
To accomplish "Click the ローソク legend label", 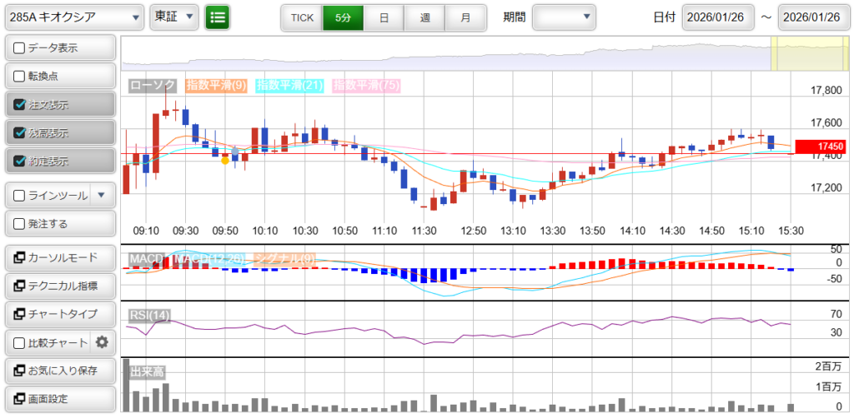I will [153, 85].
